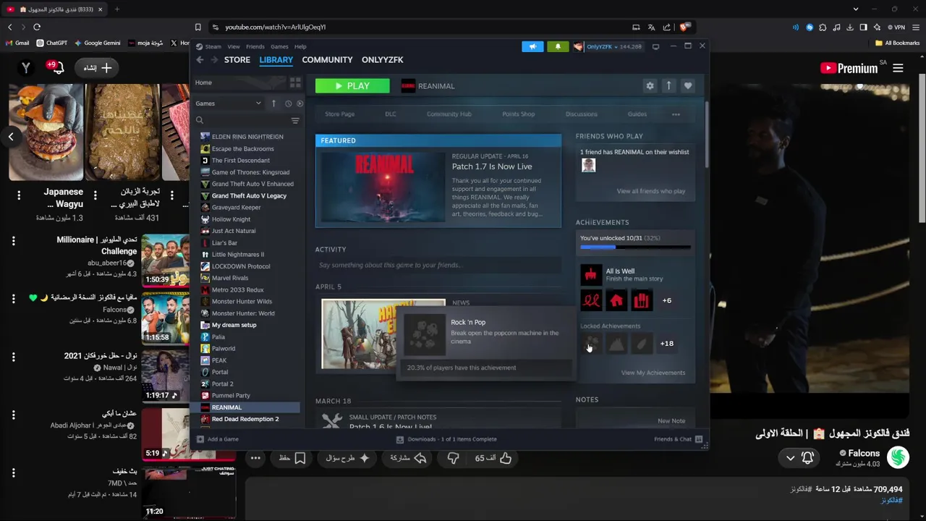Dislike the YouTube video with the thumbs-down
The image size is (926, 521).
click(x=453, y=458)
